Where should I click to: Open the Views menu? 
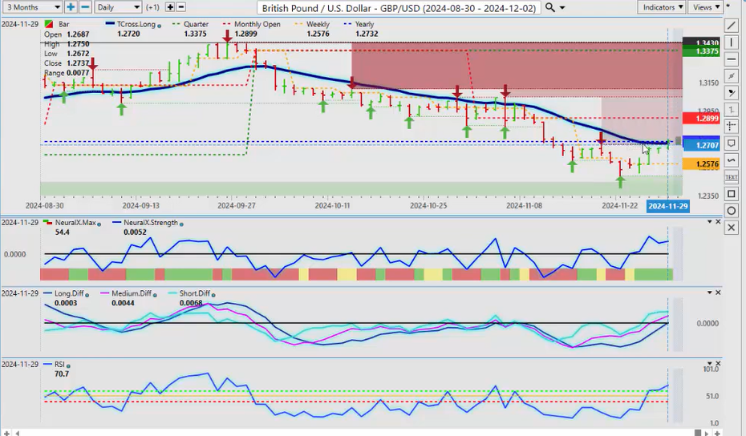[706, 7]
